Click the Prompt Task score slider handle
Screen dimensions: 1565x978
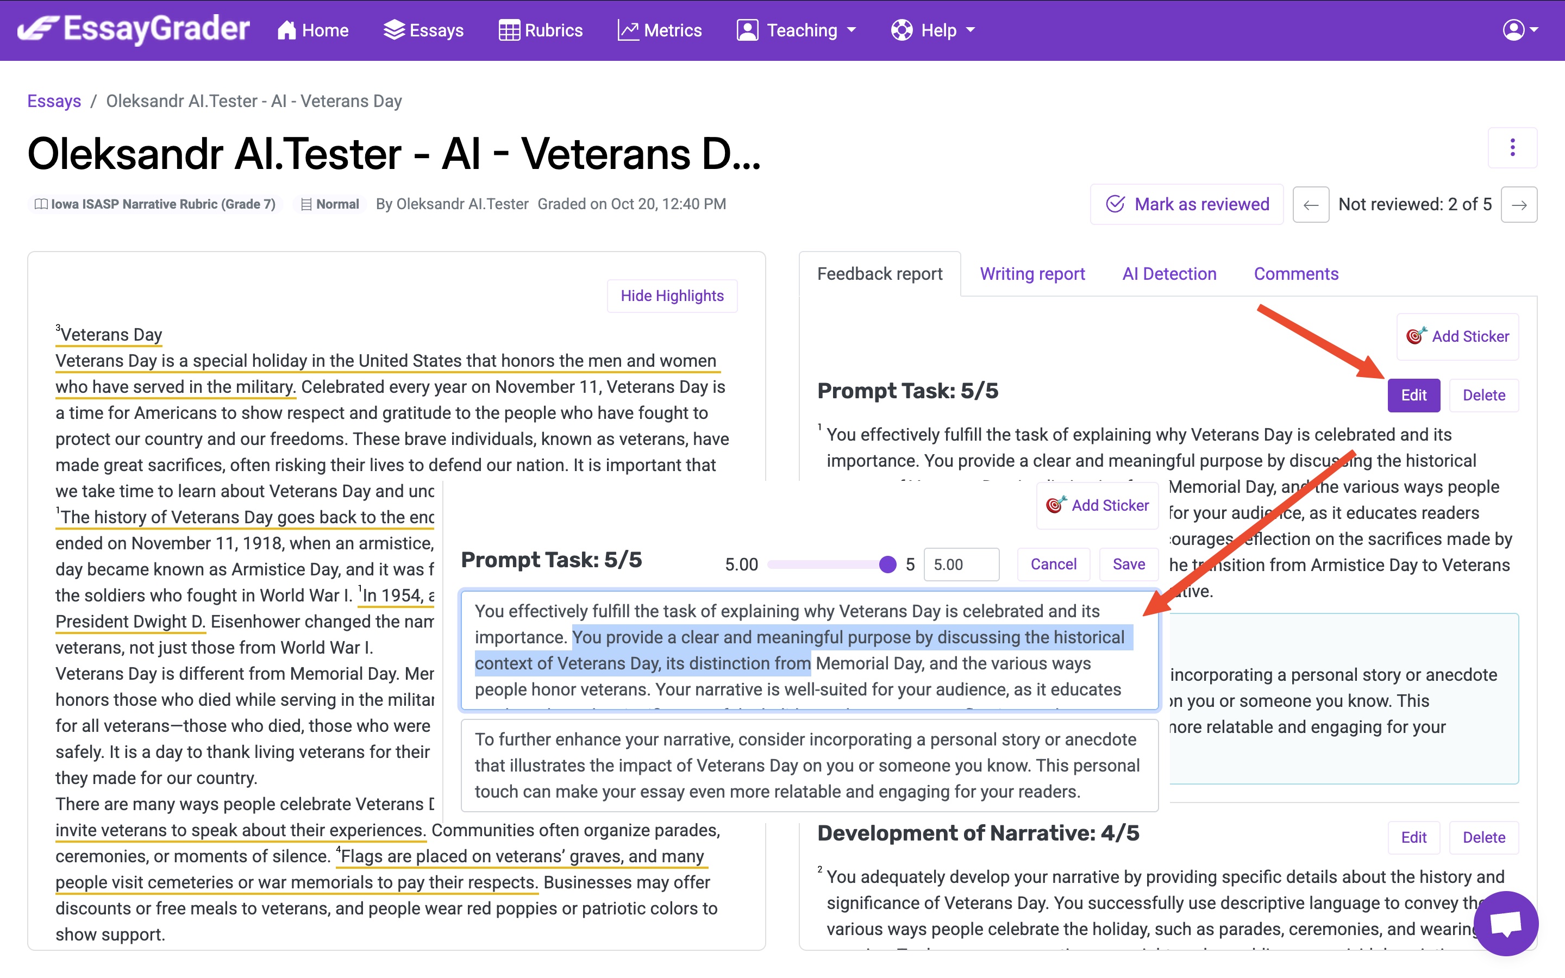888,565
